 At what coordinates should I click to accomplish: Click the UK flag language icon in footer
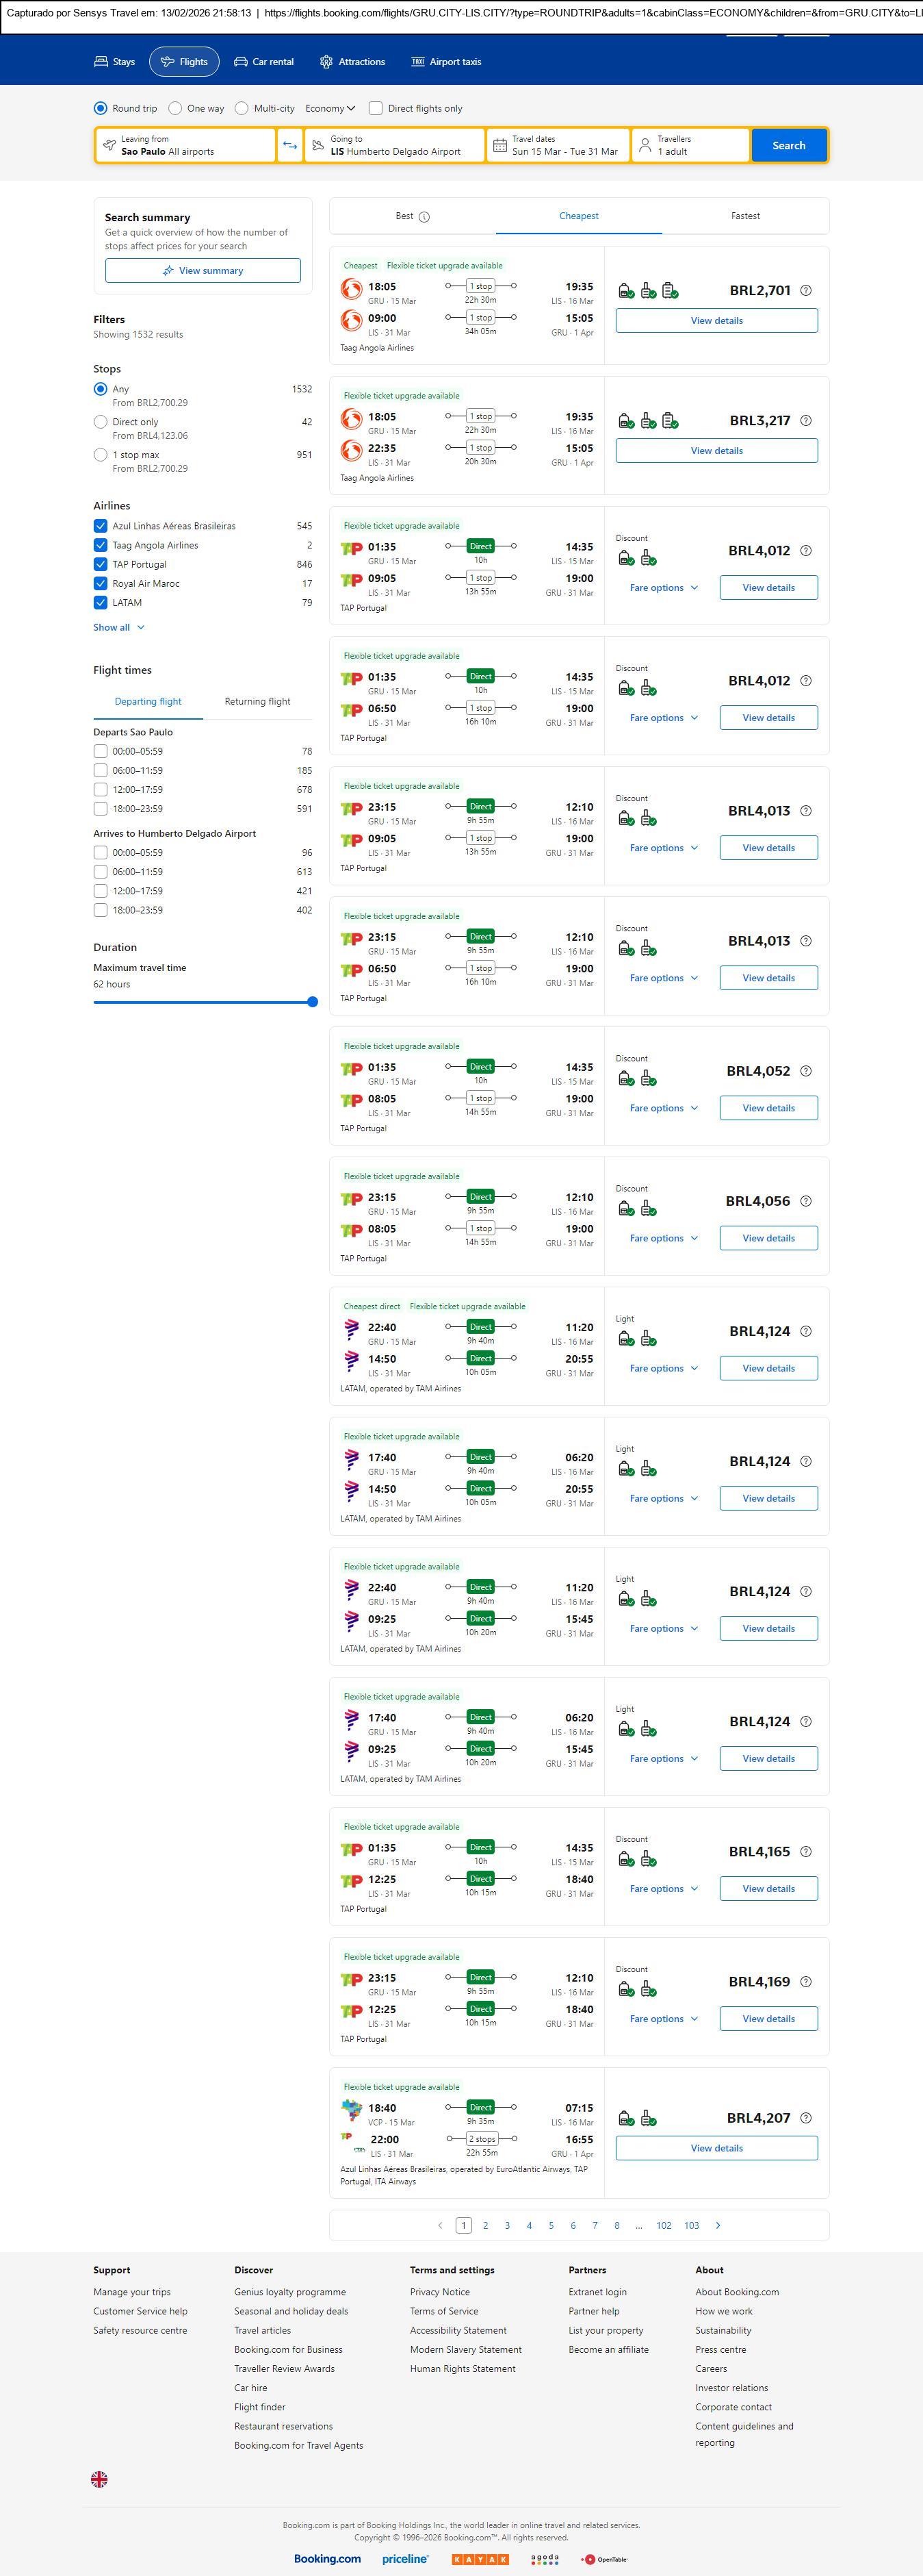[x=99, y=2479]
